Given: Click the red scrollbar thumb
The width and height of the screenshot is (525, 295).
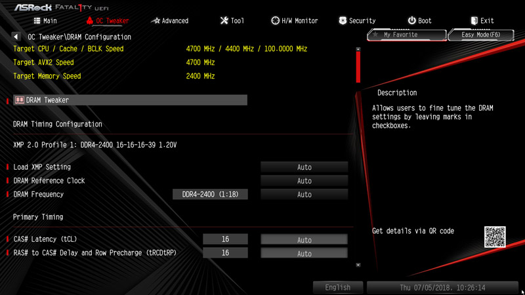Looking at the screenshot, I should pyautogui.click(x=358, y=68).
